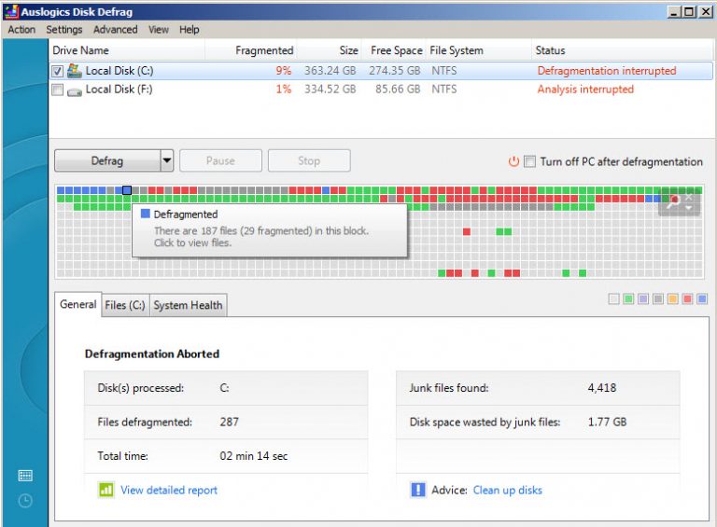Image resolution: width=717 pixels, height=527 pixels.
Task: Click the 9% fragmented value
Action: coord(284,71)
